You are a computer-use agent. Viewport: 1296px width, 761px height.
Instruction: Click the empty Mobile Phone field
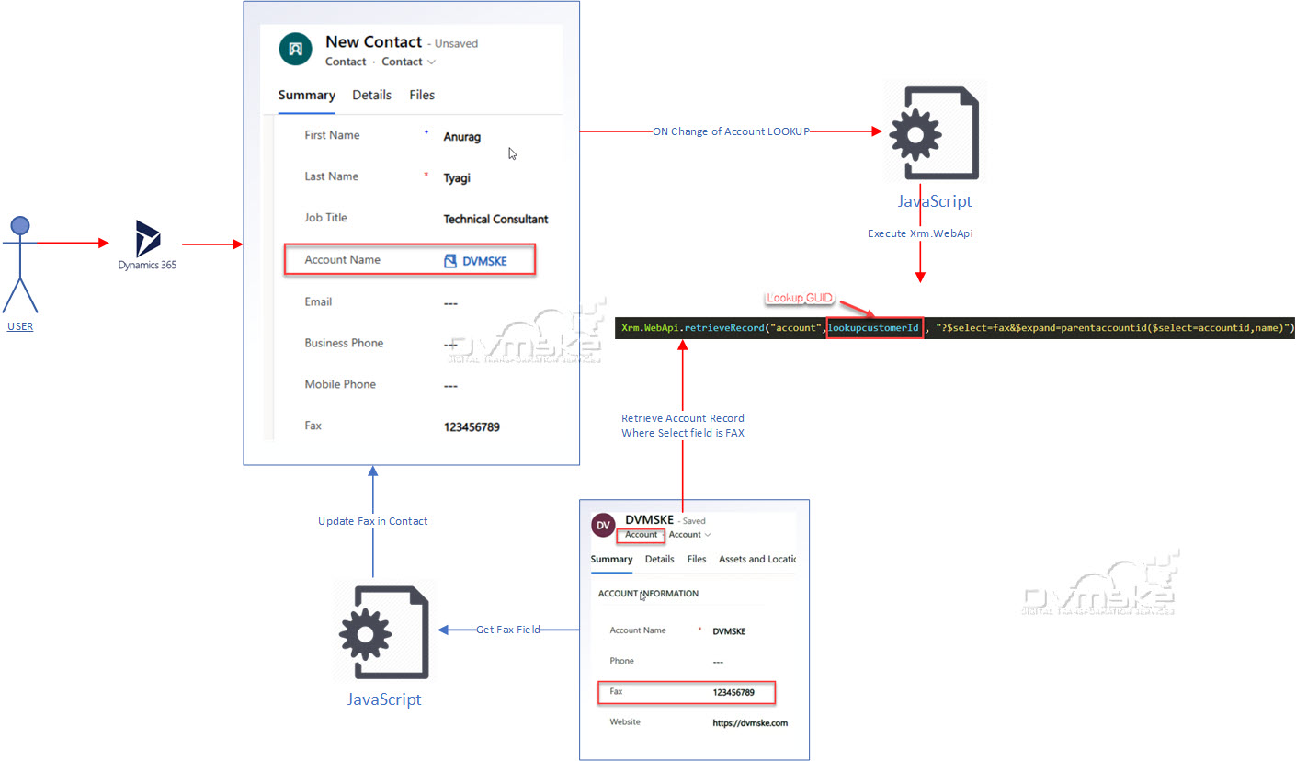(x=450, y=386)
